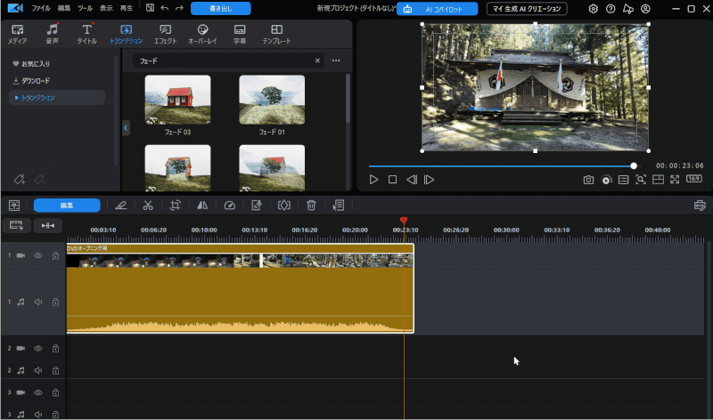Open マイ生成 AI クリエーション
The height and width of the screenshot is (420, 713).
pos(527,9)
